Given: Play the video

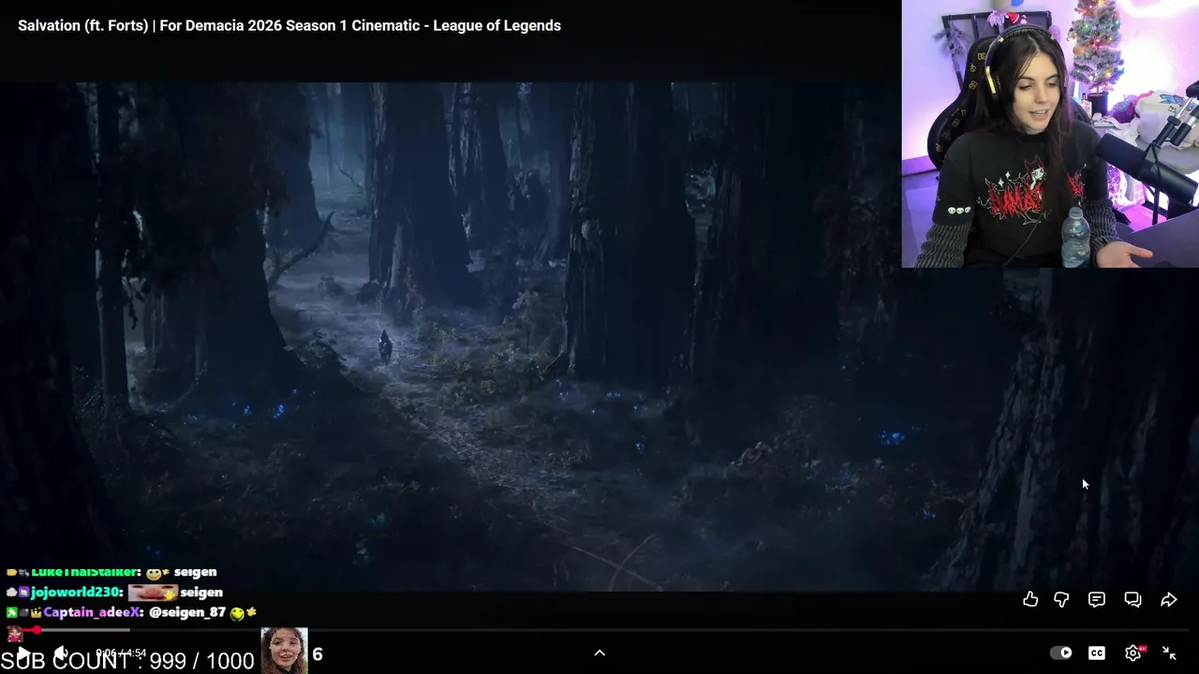Looking at the screenshot, I should pyautogui.click(x=23, y=652).
